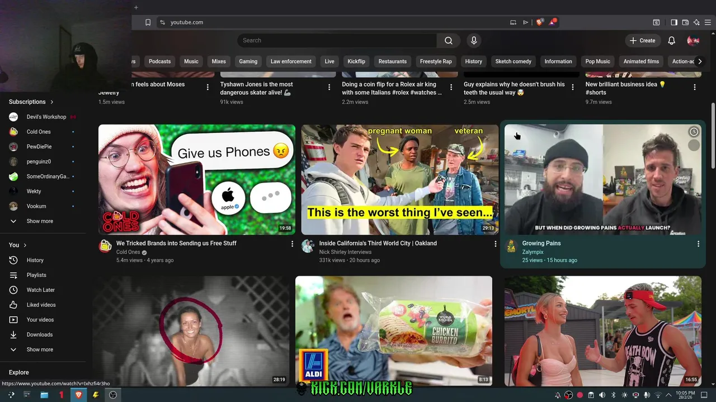Image resolution: width=716 pixels, height=402 pixels.
Task: Show hidden tray icons with the up arrow
Action: point(668,395)
